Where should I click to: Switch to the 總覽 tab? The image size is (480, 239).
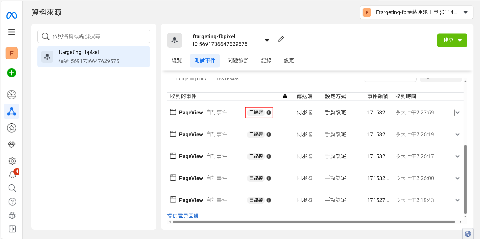point(177,60)
